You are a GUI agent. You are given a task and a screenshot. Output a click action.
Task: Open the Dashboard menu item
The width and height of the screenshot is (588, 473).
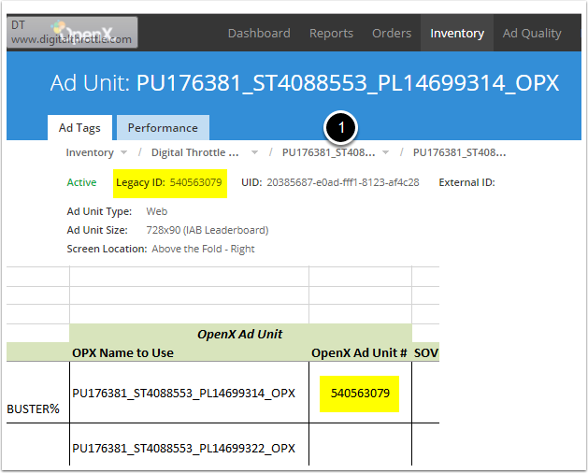pos(259,34)
